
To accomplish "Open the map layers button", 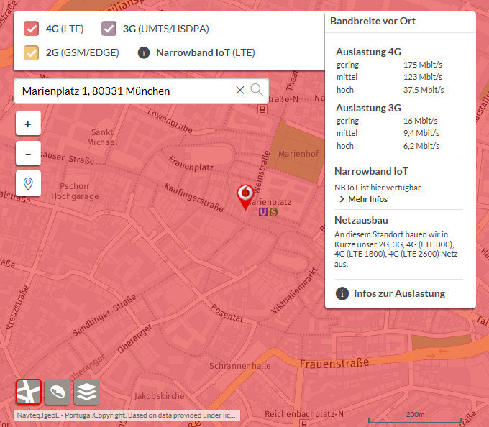I will tap(87, 392).
